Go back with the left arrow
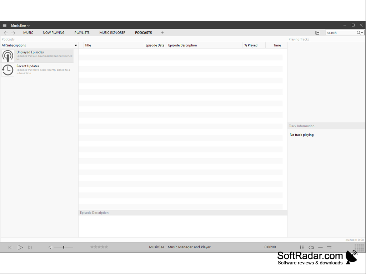The image size is (366, 274). (x=6, y=33)
